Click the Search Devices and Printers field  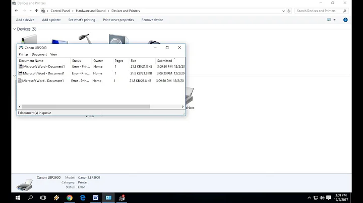319,11
